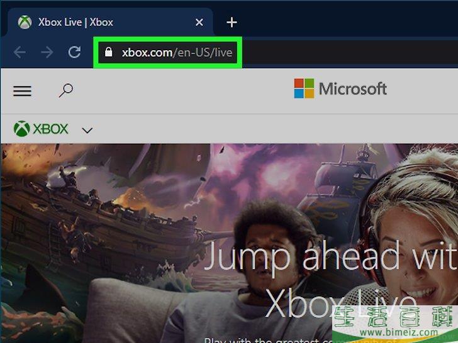Click the Xbox favicon on the tab

[25, 22]
